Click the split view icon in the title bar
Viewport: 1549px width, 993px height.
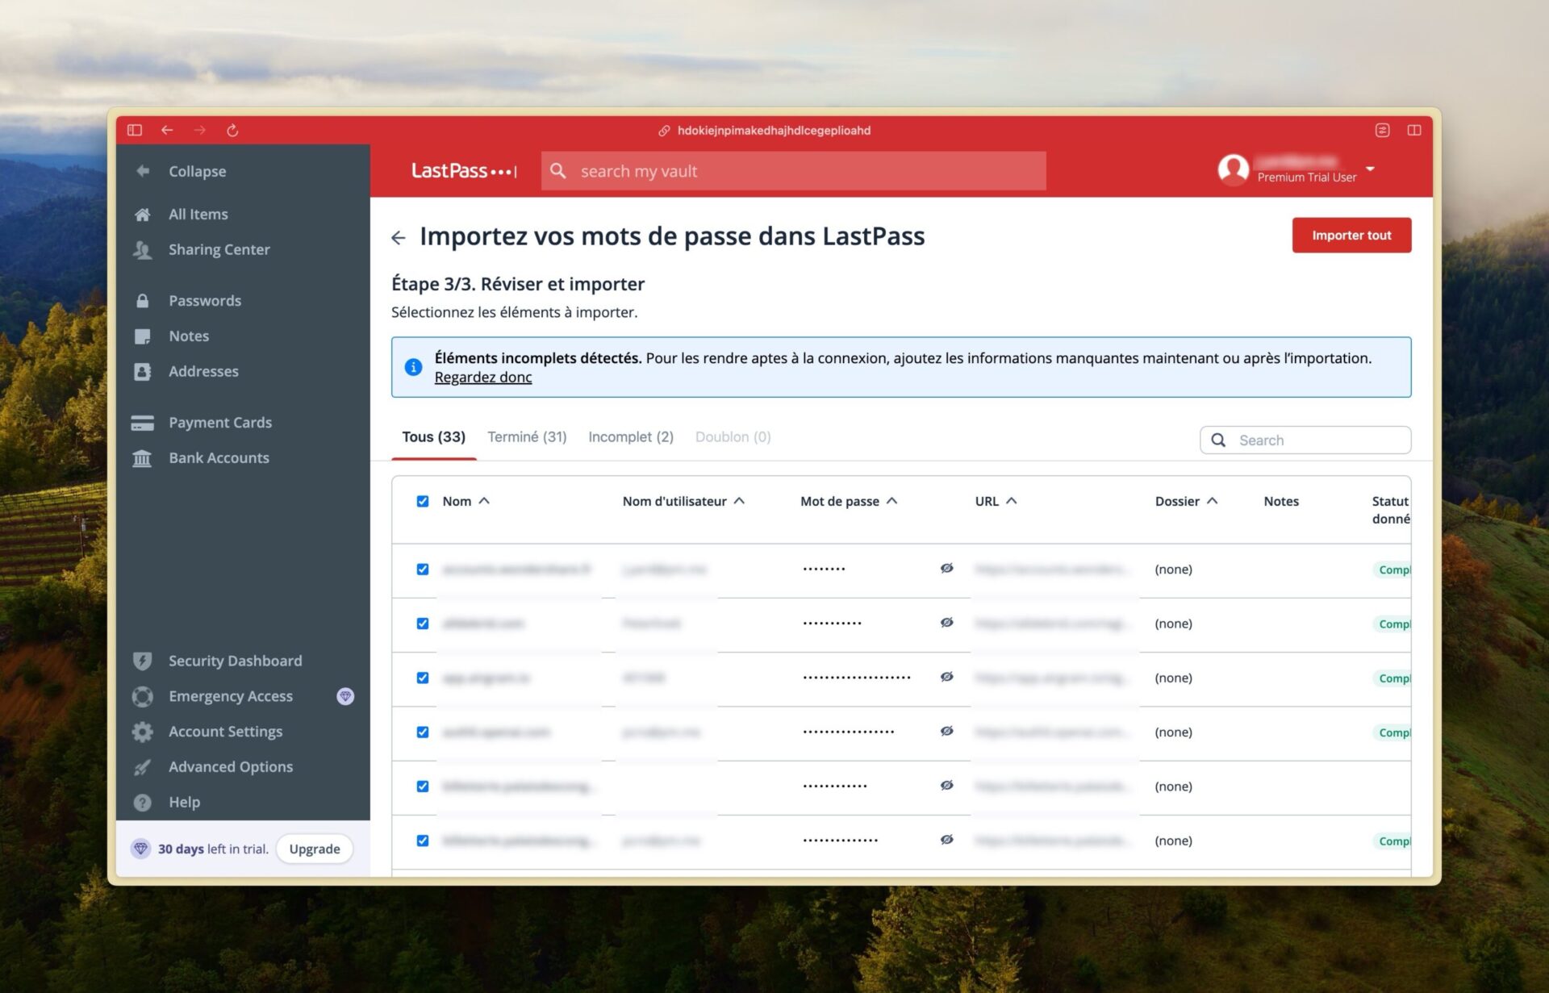click(1414, 130)
